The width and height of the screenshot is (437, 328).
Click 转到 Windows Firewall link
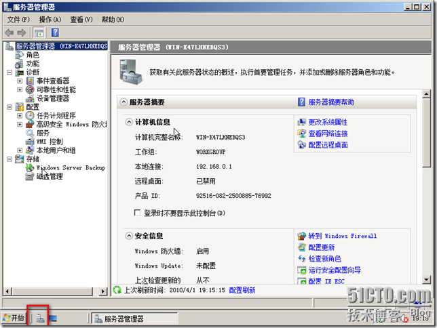coord(343,236)
